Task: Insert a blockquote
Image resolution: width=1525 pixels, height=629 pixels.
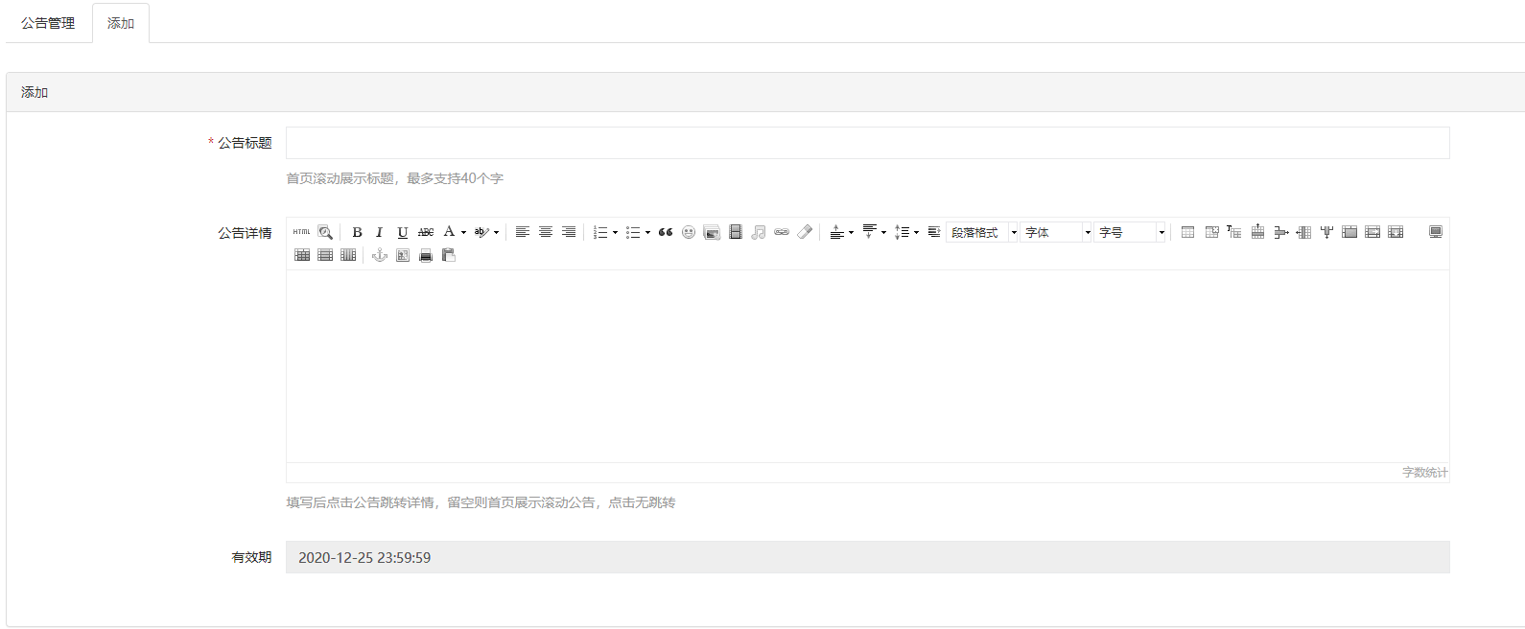Action: pos(666,232)
